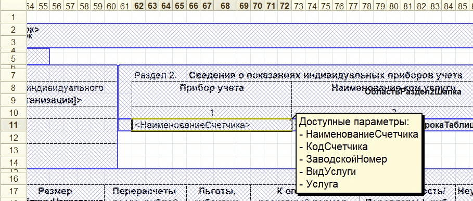Select the title 'Сведения о показаниях индивидуальных приборов учета'
This screenshot has height=201, width=473.
coord(326,75)
